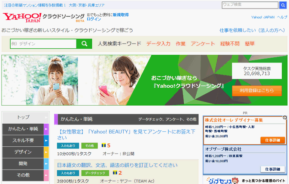This screenshot has width=289, height=184.
Task: Focus the ウェブ検索 input field
Action: [250, 5]
